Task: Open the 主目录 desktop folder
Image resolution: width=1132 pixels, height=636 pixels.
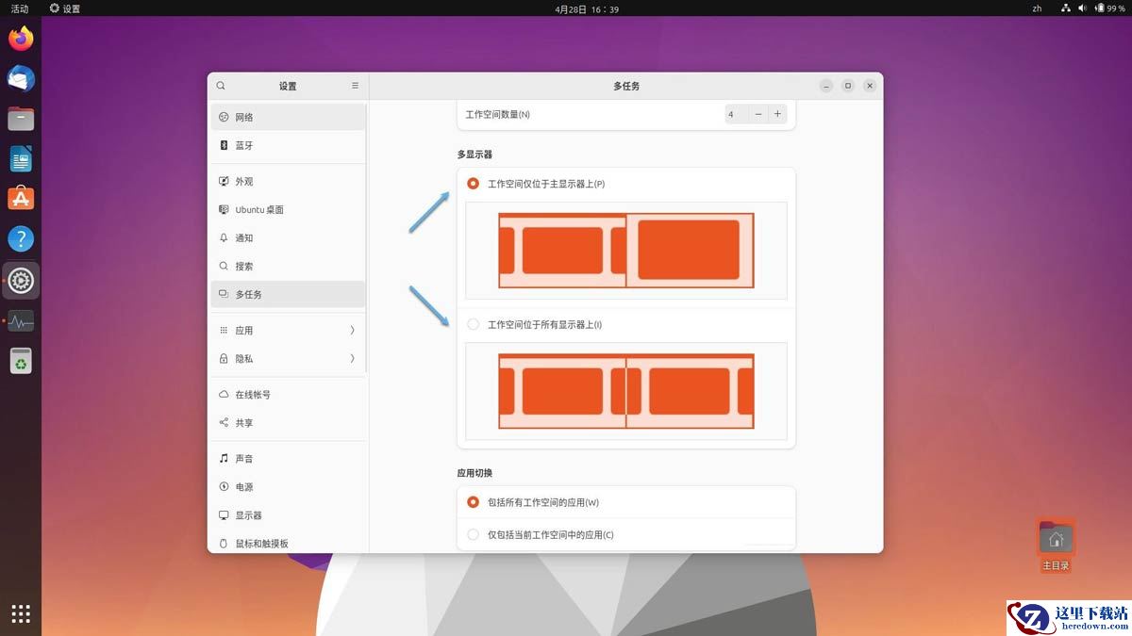Action: click(x=1056, y=546)
